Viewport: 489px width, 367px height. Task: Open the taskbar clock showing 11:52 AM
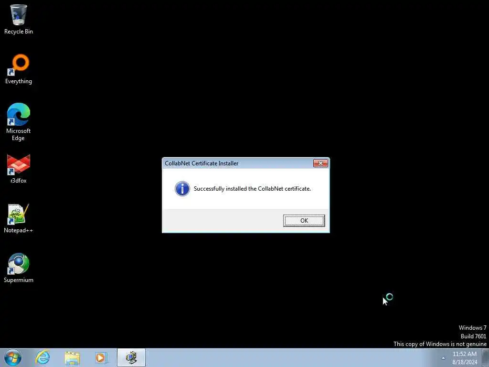pos(465,358)
